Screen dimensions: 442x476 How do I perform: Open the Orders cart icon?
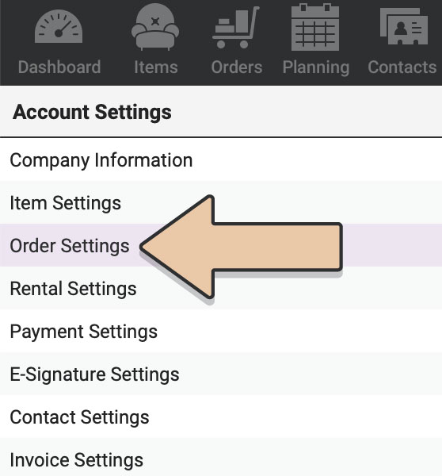coord(236,27)
